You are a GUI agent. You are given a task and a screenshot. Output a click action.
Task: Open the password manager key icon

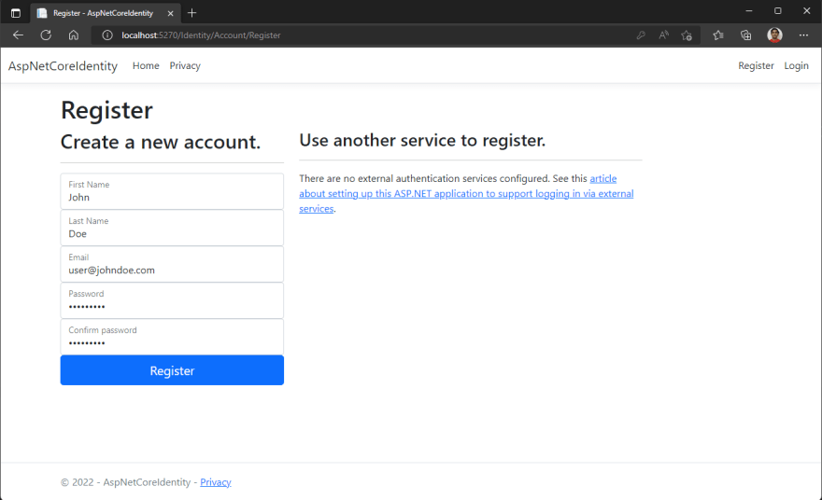coord(641,35)
